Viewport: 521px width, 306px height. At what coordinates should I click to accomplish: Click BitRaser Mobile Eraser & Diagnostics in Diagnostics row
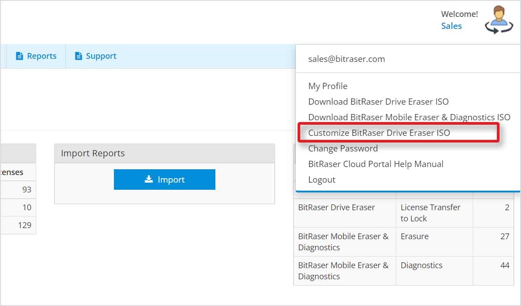coord(345,271)
